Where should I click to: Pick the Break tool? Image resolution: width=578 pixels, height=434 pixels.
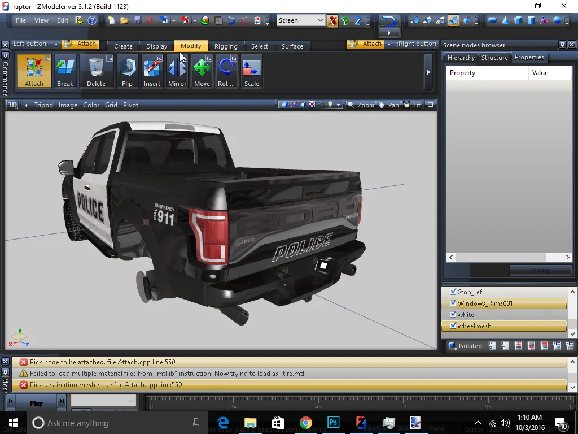65,71
